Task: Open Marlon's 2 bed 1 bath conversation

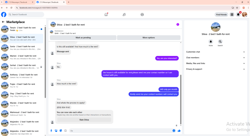Action: point(22,57)
